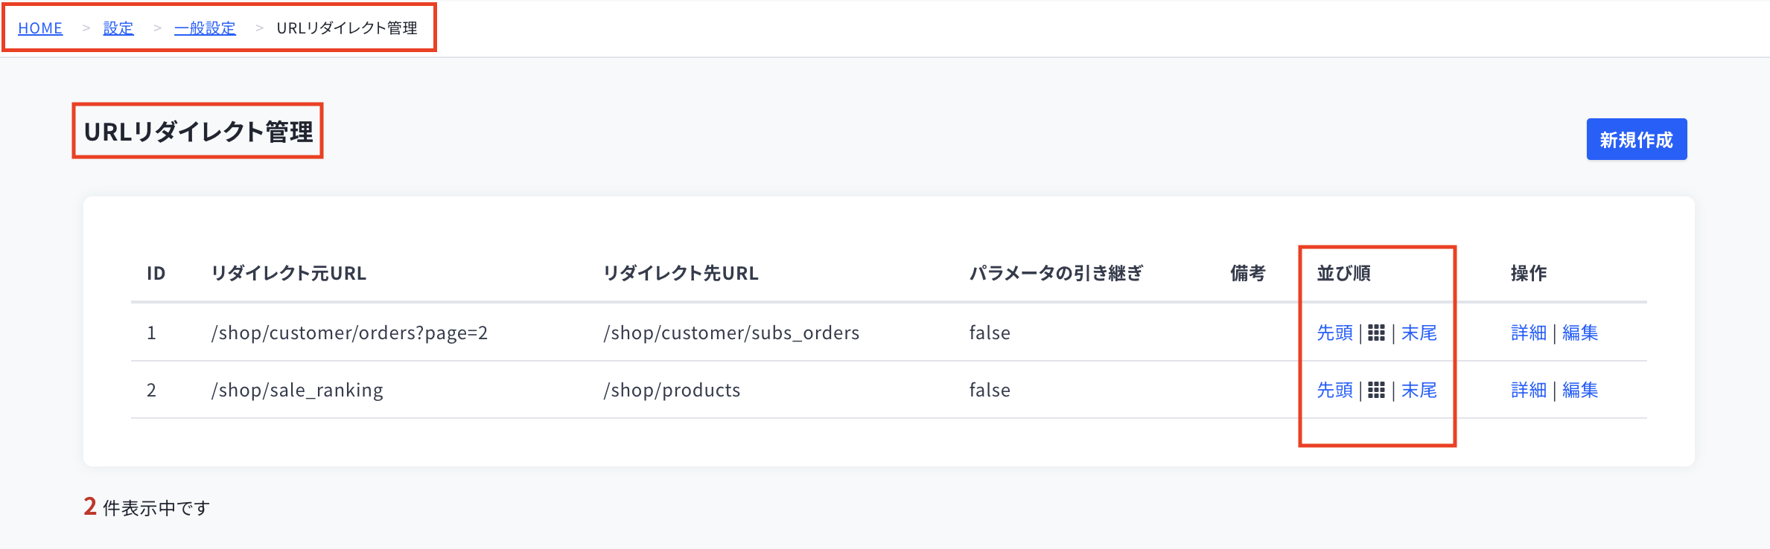Move row 1 to end with 末尾
Image resolution: width=1770 pixels, height=549 pixels.
click(1419, 333)
